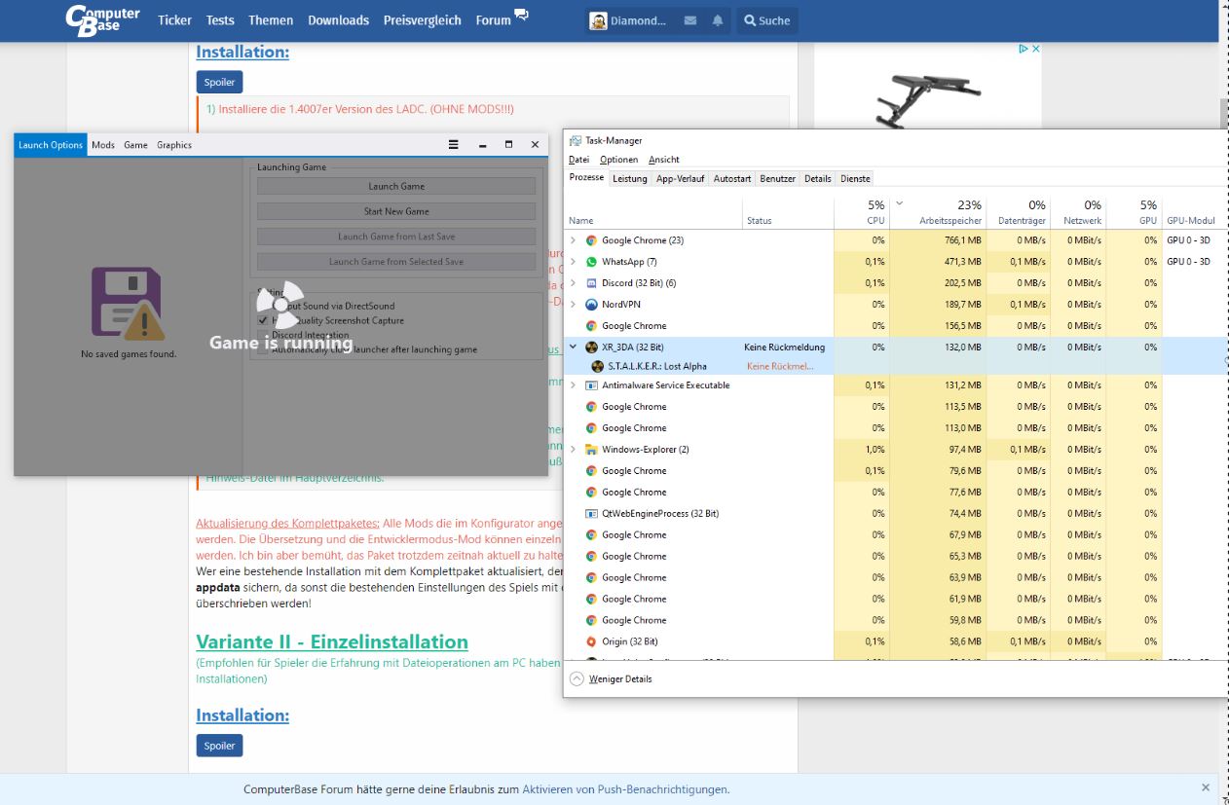This screenshot has height=805, width=1229.
Task: Expand the Discord (32 Bit) (6) group
Action: pyautogui.click(x=573, y=283)
